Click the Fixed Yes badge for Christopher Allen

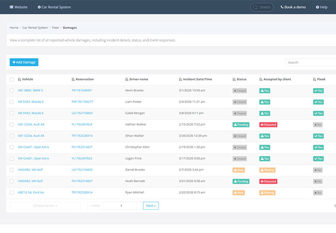pos(318,148)
